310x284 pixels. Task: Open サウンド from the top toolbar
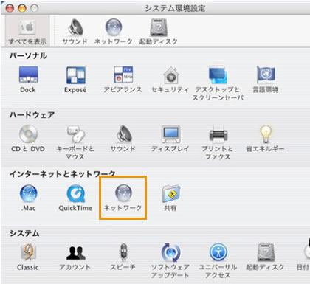(75, 31)
